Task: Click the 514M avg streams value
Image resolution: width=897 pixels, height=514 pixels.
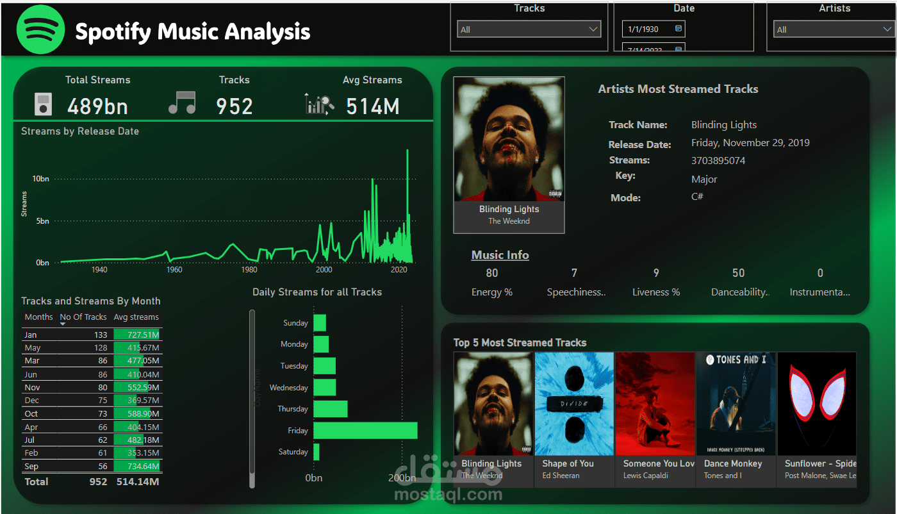Action: [x=373, y=106]
